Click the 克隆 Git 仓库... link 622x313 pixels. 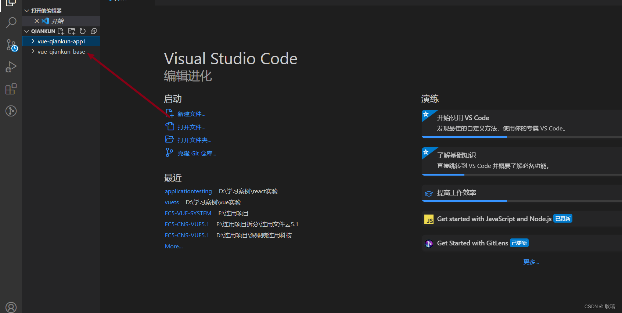pyautogui.click(x=197, y=153)
